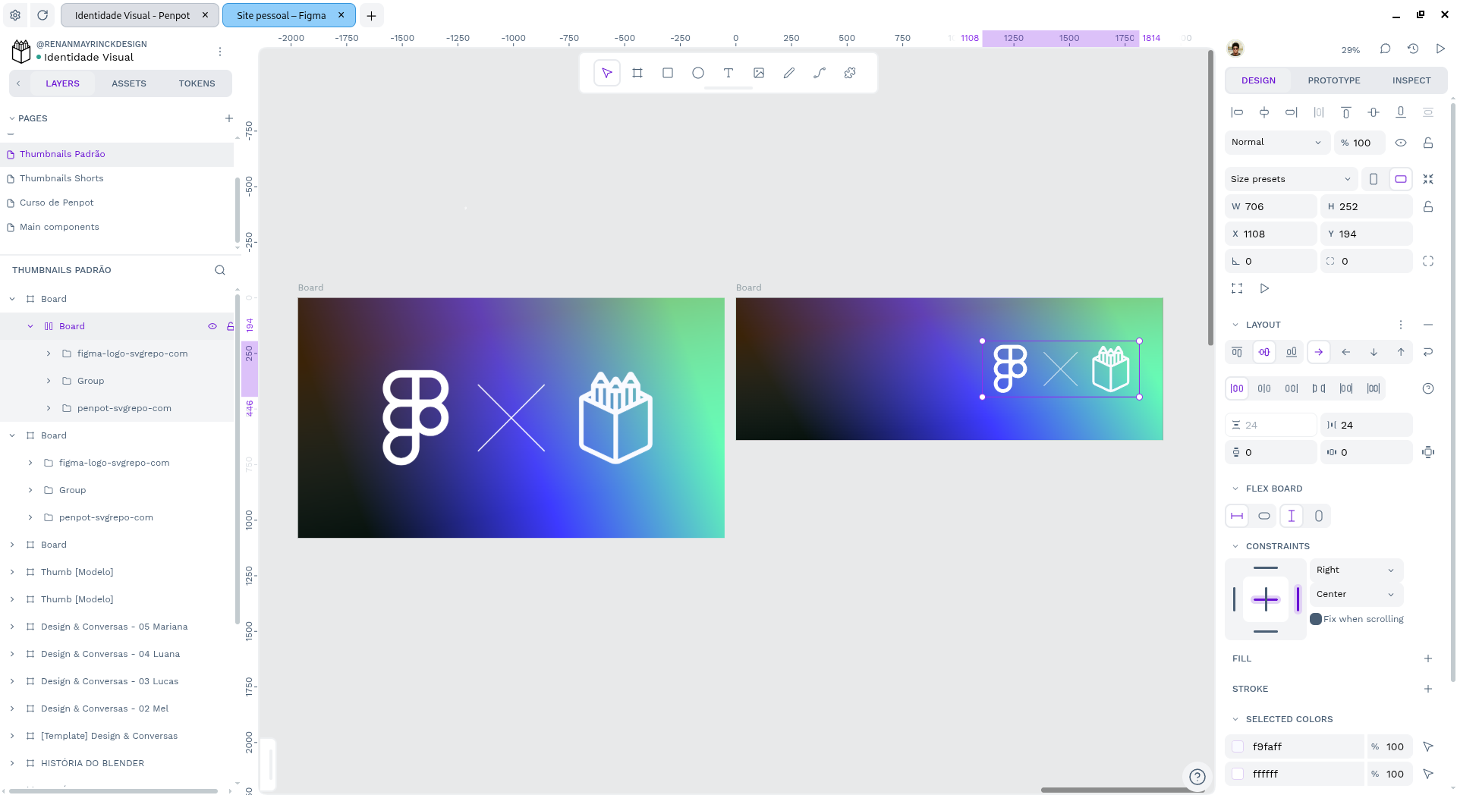Open the Plugins puzzle icon in toolbar
Viewport: 1457px width, 795px height.
[x=849, y=73]
